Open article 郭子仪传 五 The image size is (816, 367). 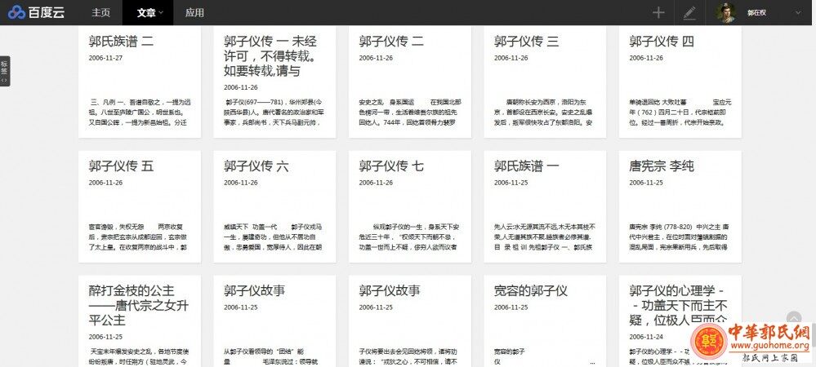[121, 166]
